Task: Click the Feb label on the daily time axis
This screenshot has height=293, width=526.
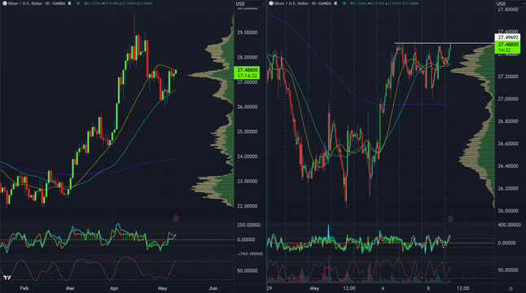Action: (x=24, y=288)
